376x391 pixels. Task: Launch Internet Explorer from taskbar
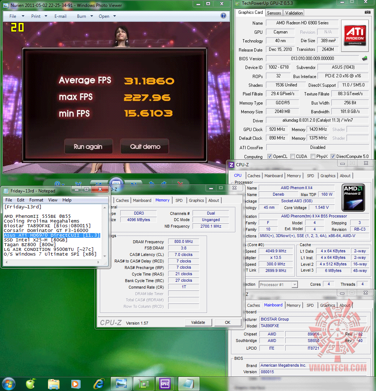tap(99, 384)
